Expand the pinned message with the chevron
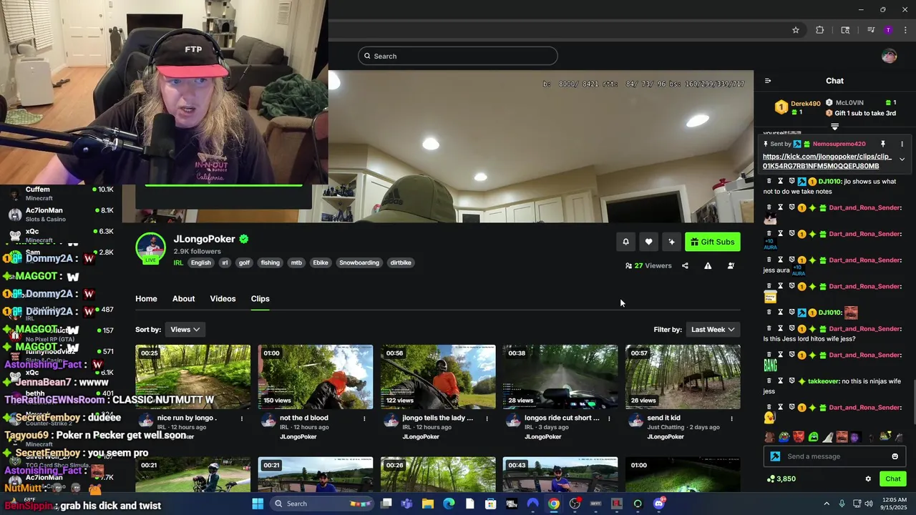 (902, 160)
